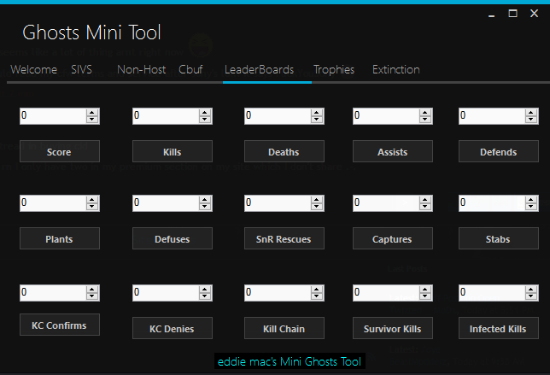The image size is (550, 375).
Task: Click the Captures button
Action: [393, 238]
